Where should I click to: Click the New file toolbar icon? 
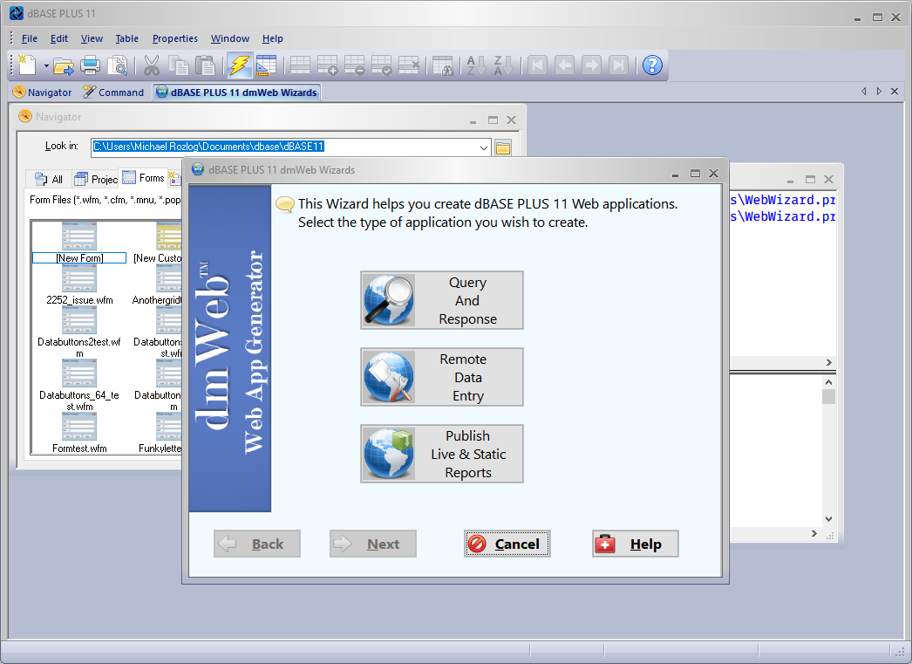[27, 65]
